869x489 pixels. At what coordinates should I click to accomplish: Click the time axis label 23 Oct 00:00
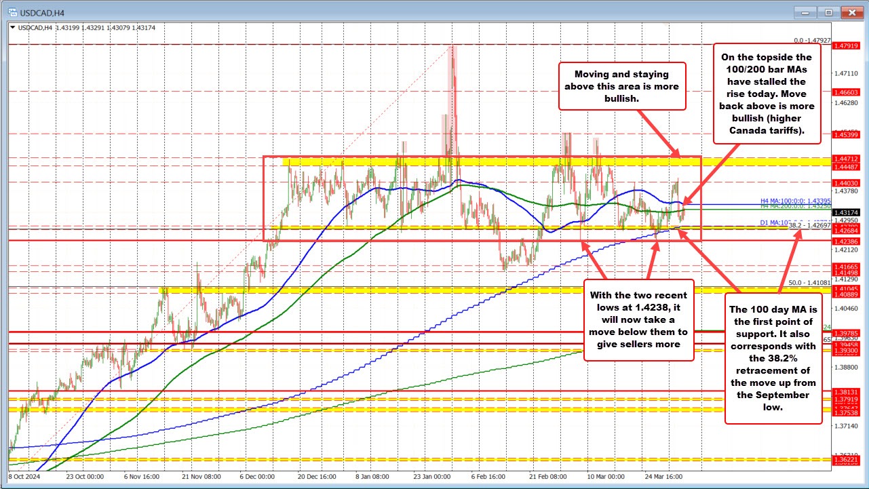pyautogui.click(x=85, y=476)
